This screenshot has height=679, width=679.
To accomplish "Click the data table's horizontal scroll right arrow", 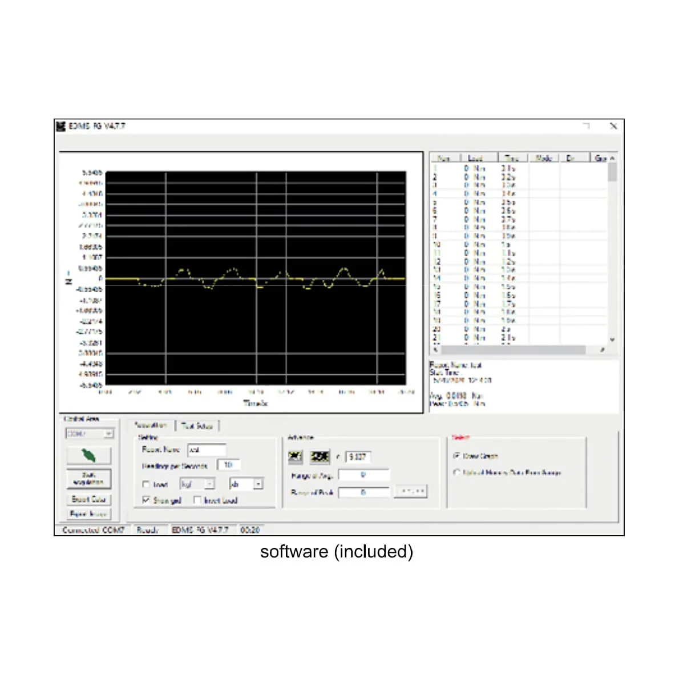I will (x=602, y=349).
